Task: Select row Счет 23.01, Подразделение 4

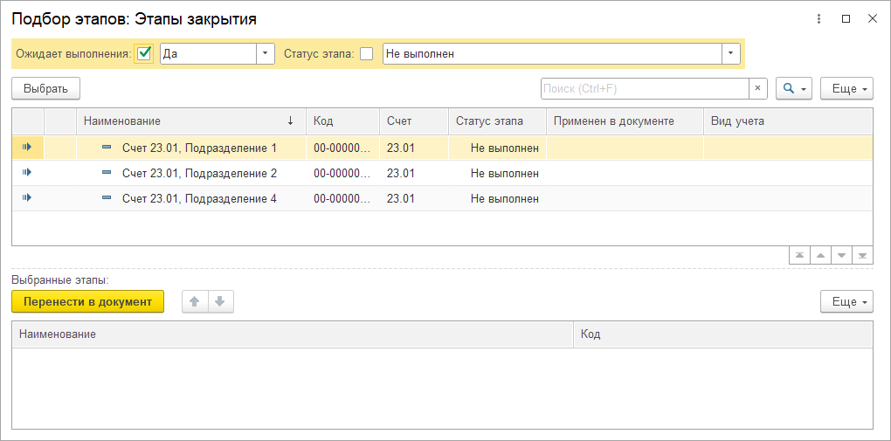Action: (199, 198)
